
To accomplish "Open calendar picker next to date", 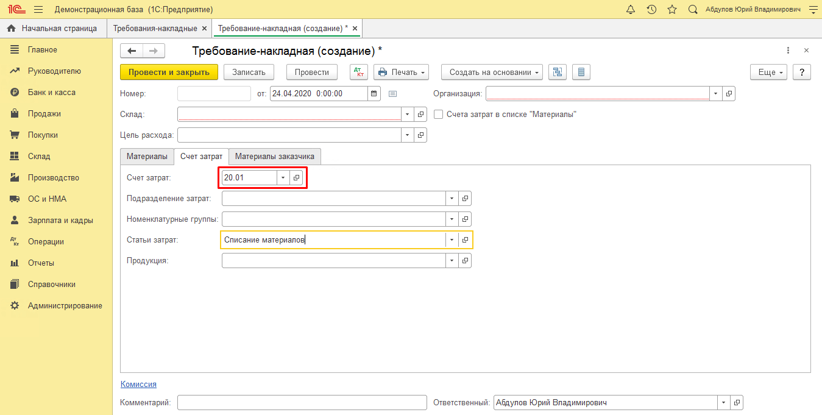I will pyautogui.click(x=374, y=94).
